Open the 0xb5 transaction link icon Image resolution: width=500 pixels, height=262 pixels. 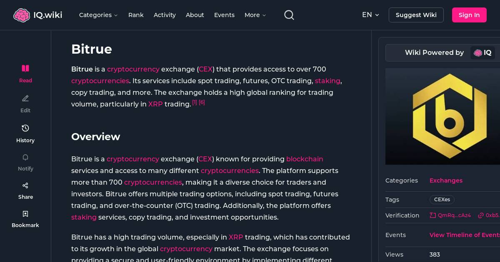pyautogui.click(x=481, y=215)
